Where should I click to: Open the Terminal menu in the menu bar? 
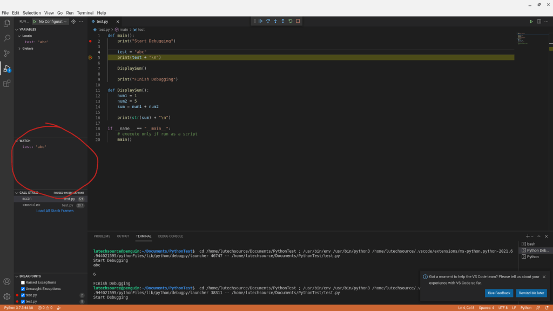tap(85, 12)
